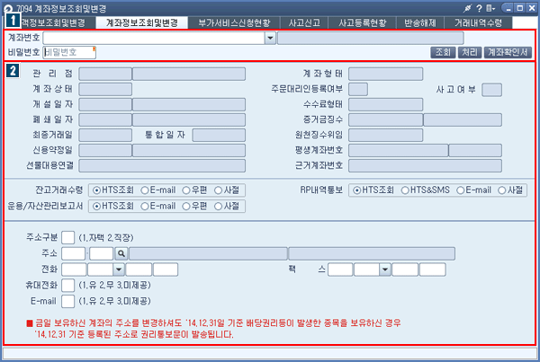Click the 근거계좌번호 field
The width and height of the screenshot is (540, 362).
coord(425,165)
